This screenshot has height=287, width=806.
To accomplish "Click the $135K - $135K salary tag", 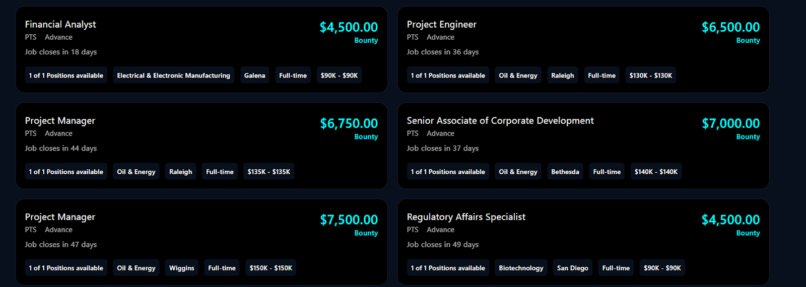I will click(x=268, y=172).
